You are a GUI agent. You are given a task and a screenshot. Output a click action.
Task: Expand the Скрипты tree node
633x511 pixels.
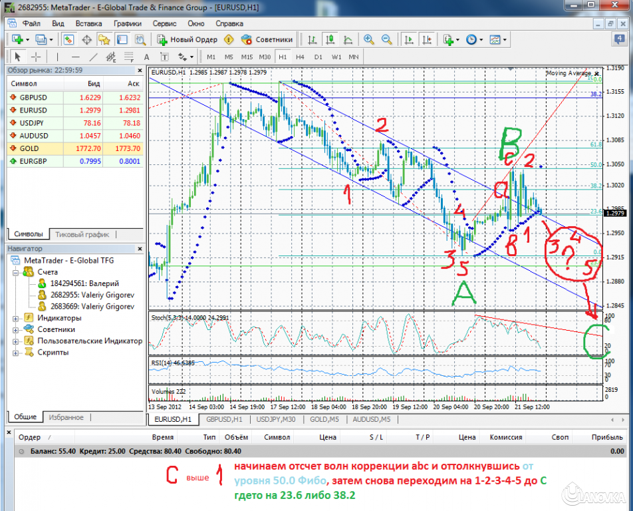pyautogui.click(x=15, y=353)
